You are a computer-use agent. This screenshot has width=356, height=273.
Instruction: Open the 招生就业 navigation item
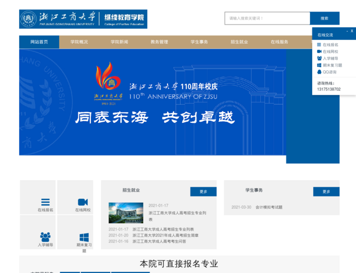tap(239, 42)
